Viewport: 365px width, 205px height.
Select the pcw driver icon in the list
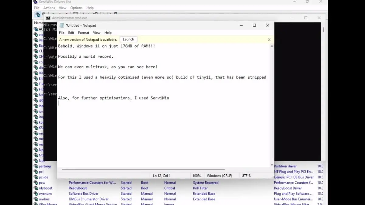[x=36, y=183]
